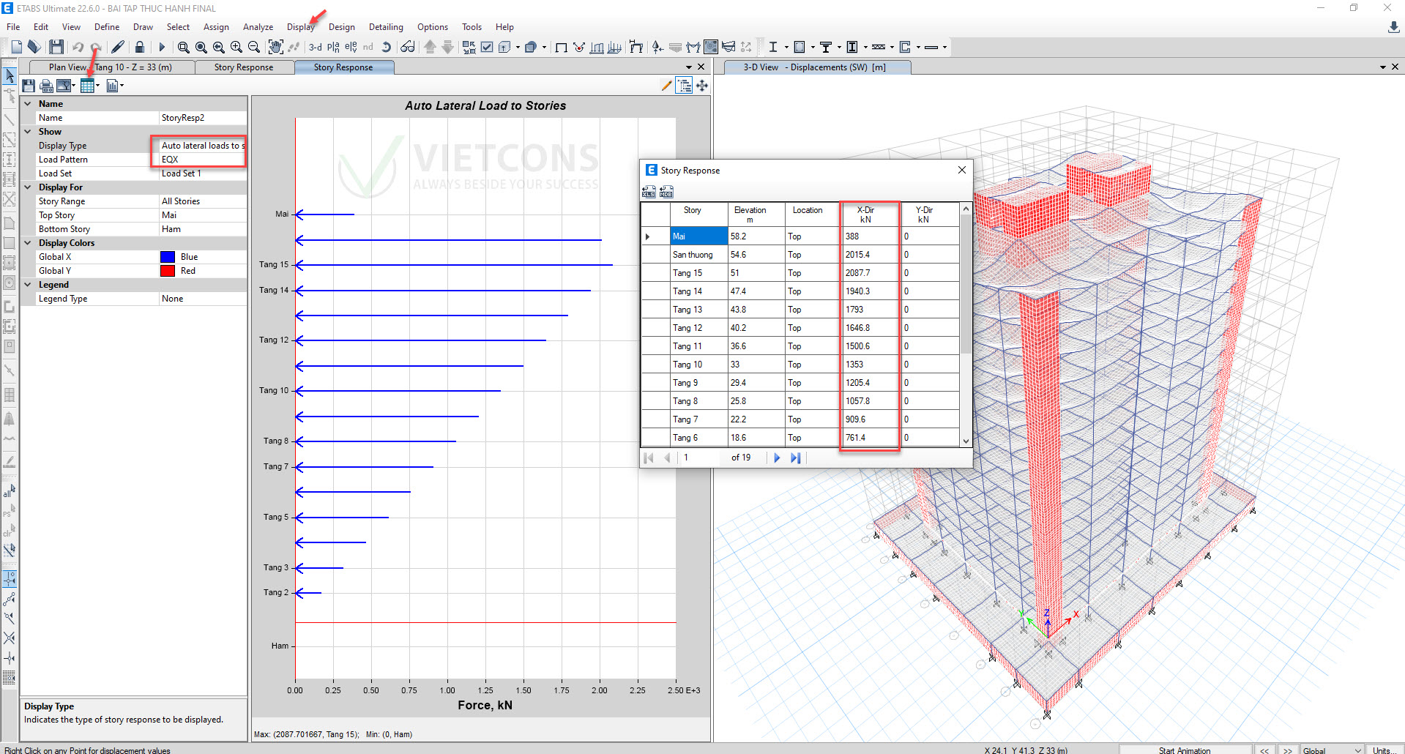Collapse the Display For section
Image resolution: width=1405 pixels, height=754 pixels.
[x=28, y=187]
